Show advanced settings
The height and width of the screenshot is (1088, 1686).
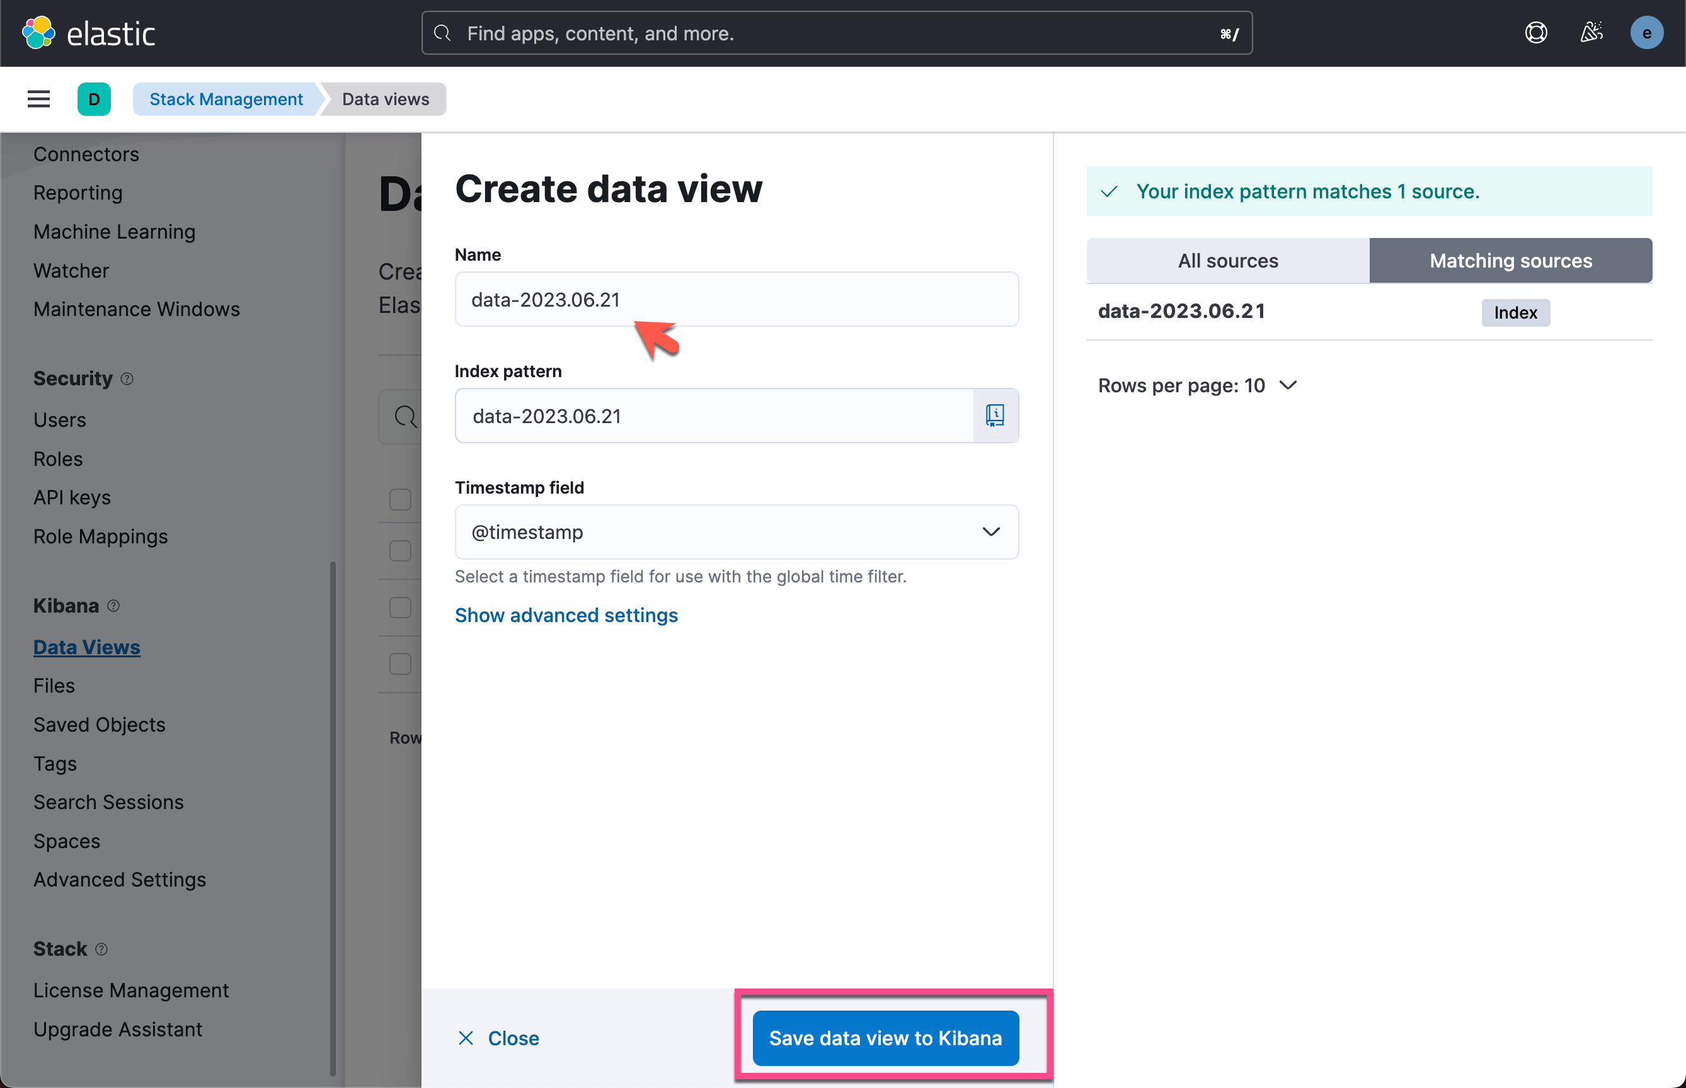(x=566, y=615)
